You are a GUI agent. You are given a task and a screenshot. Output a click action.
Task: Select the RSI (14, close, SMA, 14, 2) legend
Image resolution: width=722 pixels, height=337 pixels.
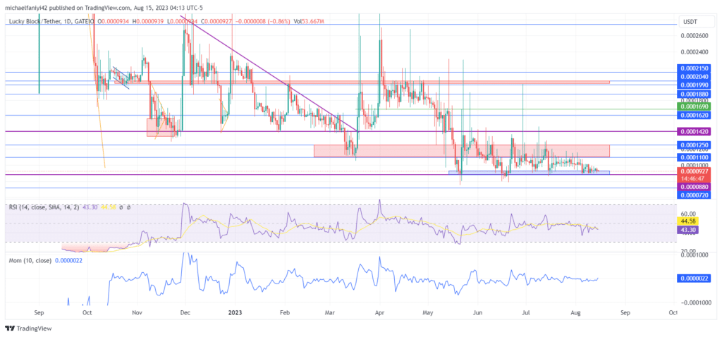coord(44,207)
